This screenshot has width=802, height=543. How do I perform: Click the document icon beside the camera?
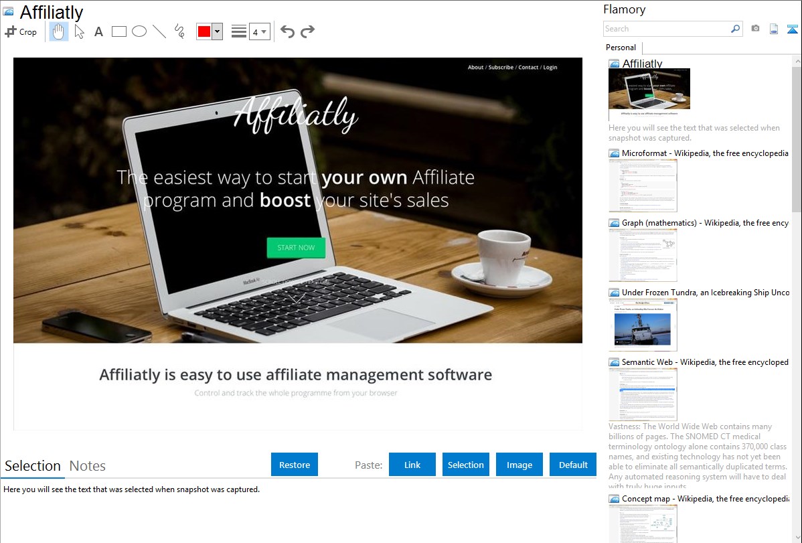774,29
